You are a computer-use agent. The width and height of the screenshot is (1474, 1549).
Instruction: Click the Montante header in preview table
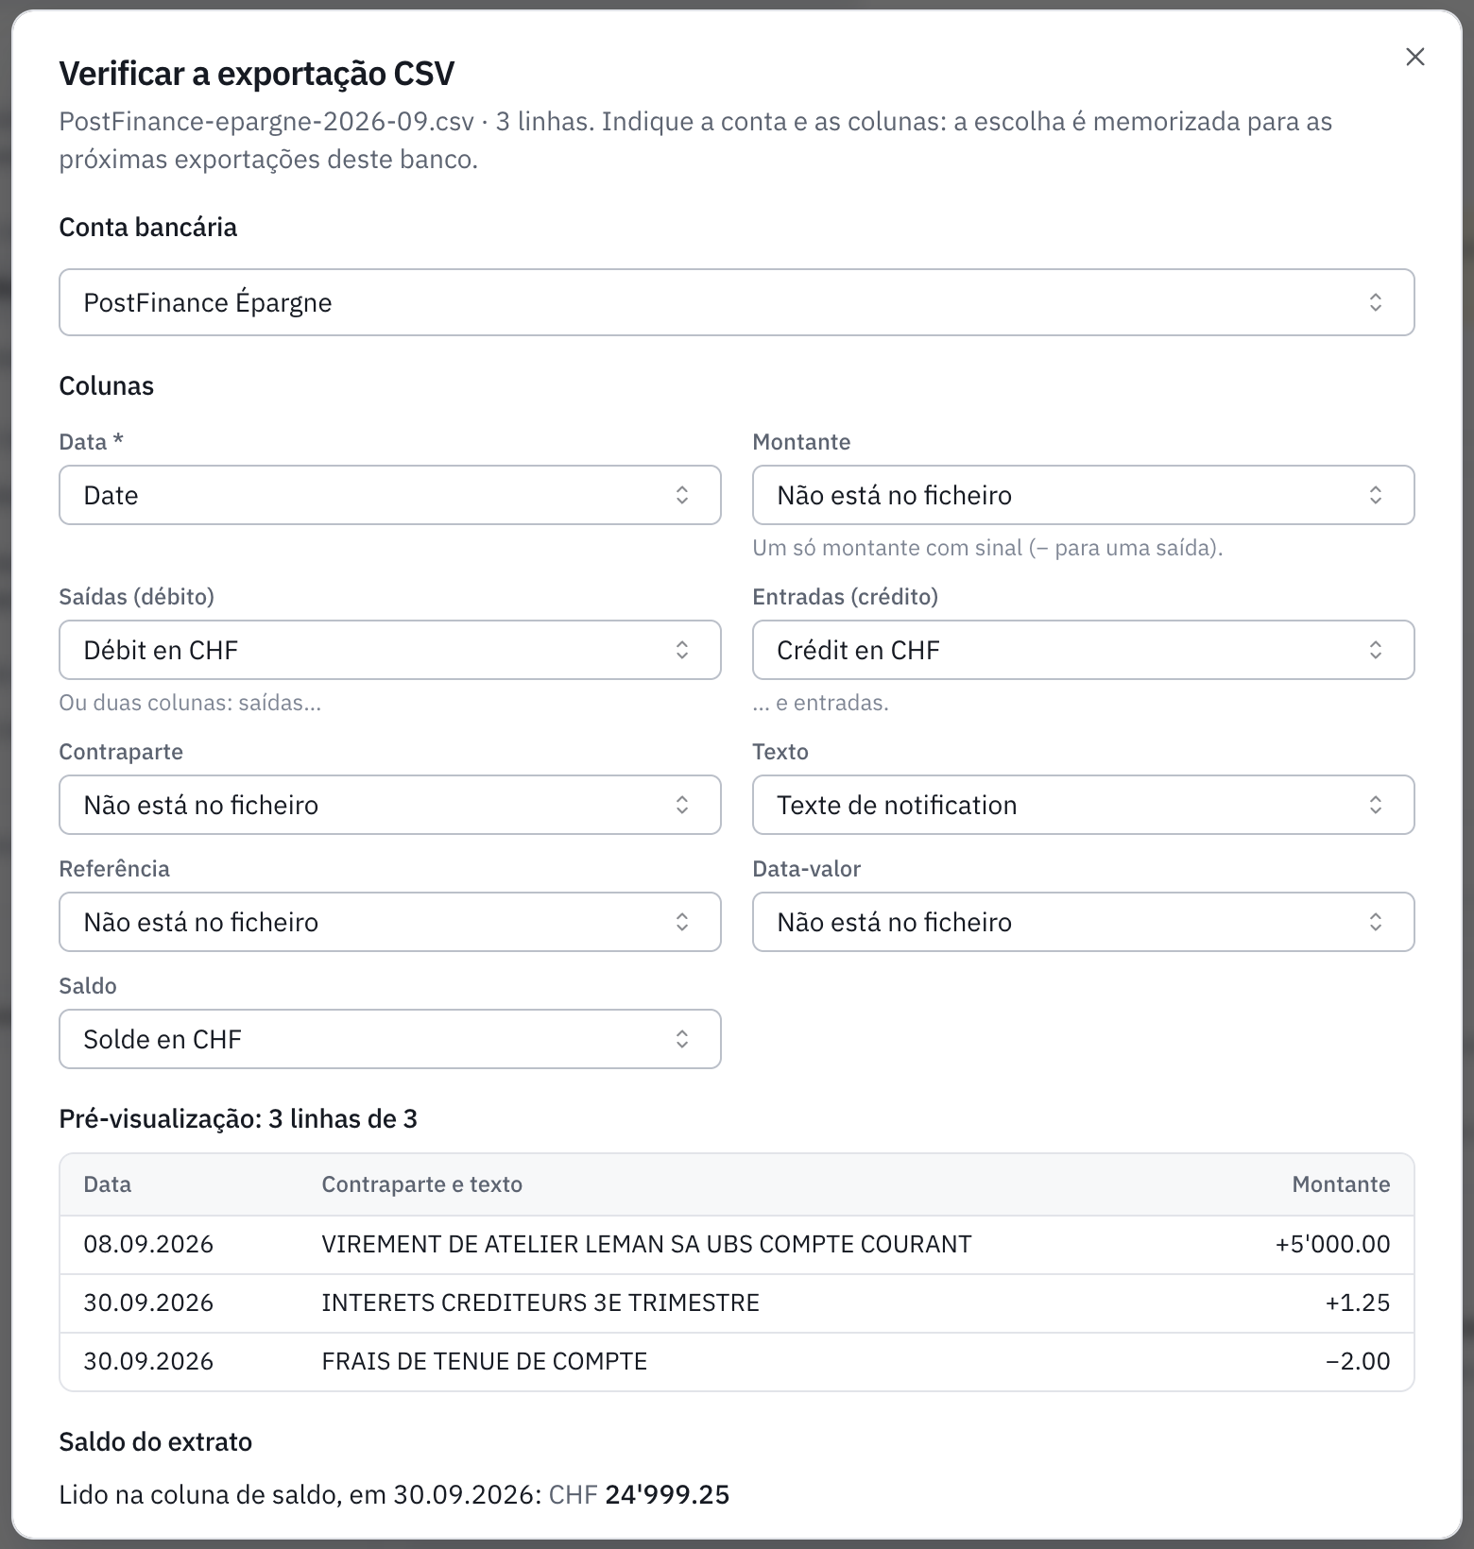tap(1341, 1184)
